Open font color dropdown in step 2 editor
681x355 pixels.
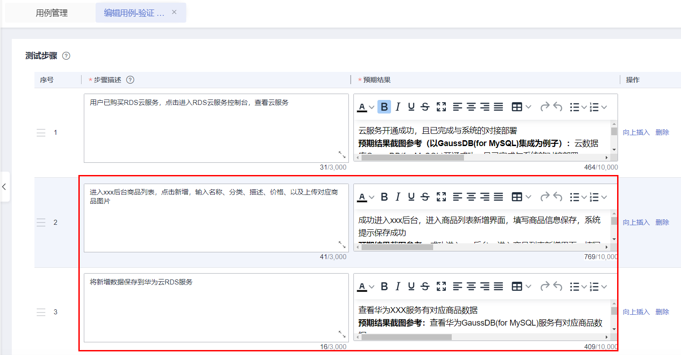[x=372, y=197]
